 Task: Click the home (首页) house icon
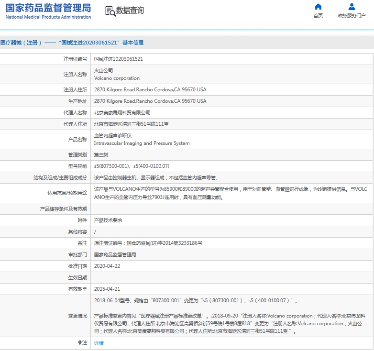[x=318, y=6]
